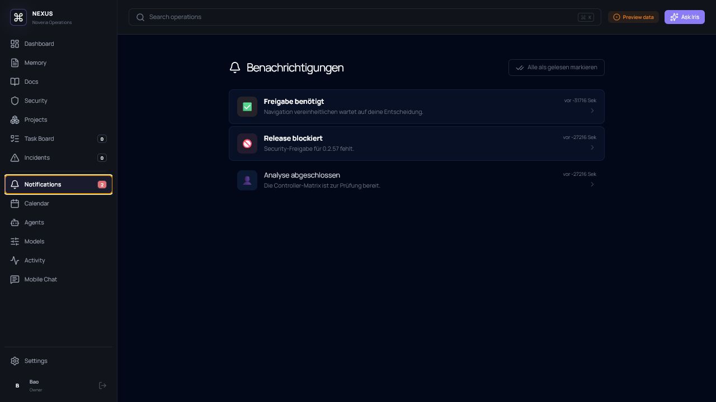Click the Notifications count badge 2

[x=102, y=184]
